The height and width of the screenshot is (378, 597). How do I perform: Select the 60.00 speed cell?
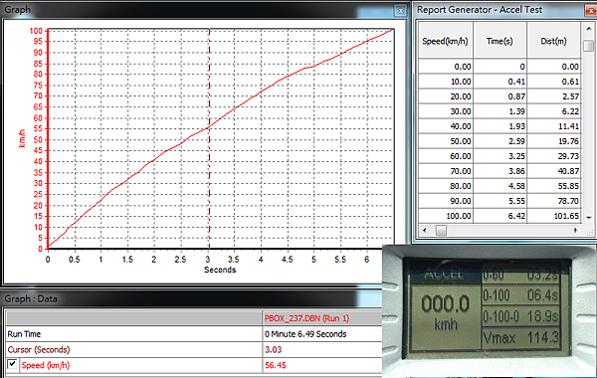click(x=446, y=156)
